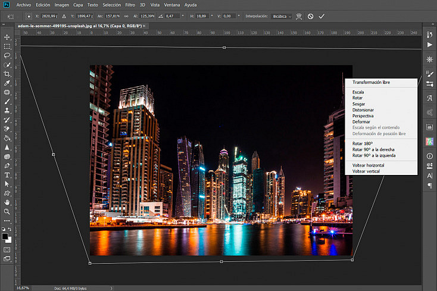Choose Rotar 180° in the context menu
This screenshot has width=437, height=291.
pos(363,143)
